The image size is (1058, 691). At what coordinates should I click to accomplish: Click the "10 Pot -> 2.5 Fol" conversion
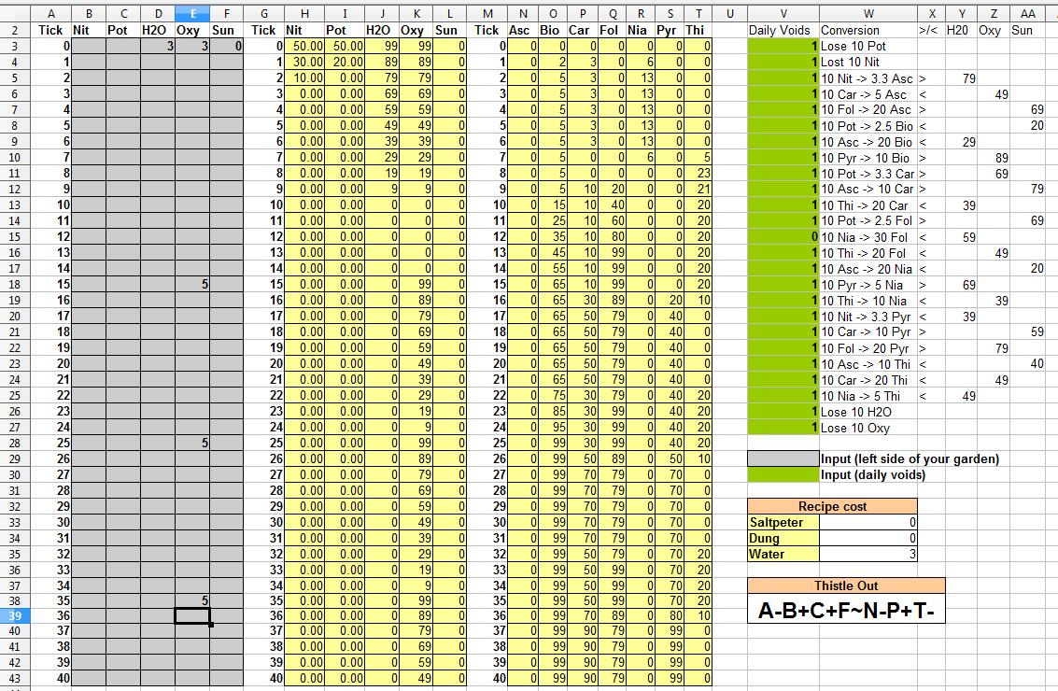coord(868,220)
